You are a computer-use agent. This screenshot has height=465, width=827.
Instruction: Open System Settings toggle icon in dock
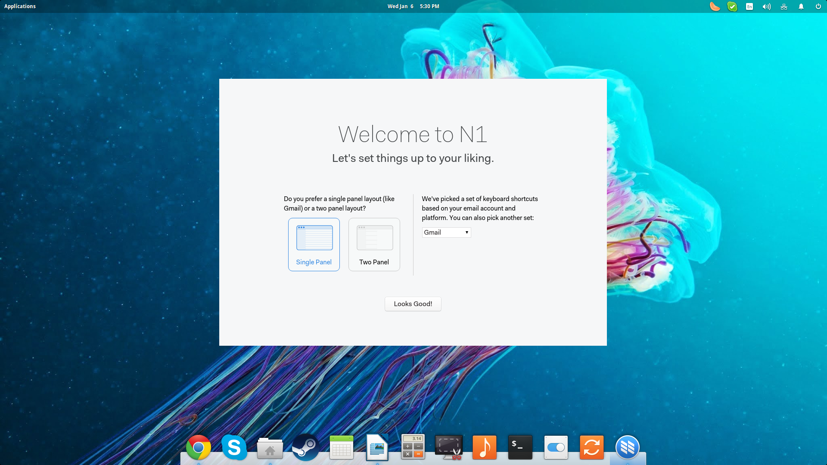pyautogui.click(x=556, y=448)
